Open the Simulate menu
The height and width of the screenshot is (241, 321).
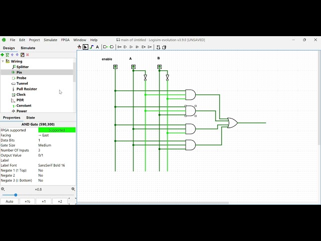point(50,40)
